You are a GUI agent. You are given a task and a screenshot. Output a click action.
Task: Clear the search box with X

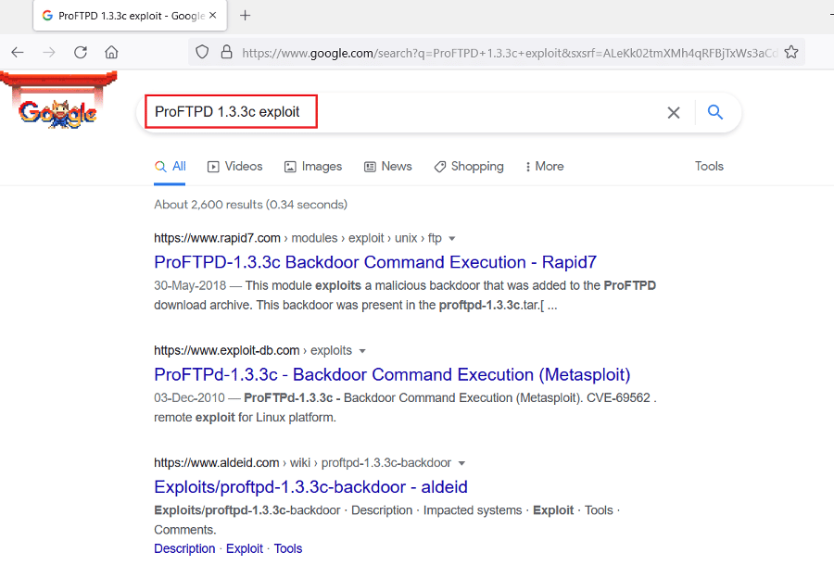[x=674, y=112]
